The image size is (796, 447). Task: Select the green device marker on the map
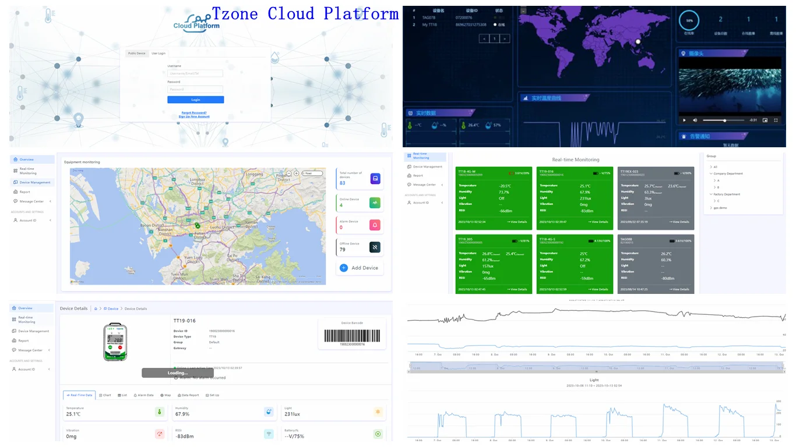click(197, 225)
